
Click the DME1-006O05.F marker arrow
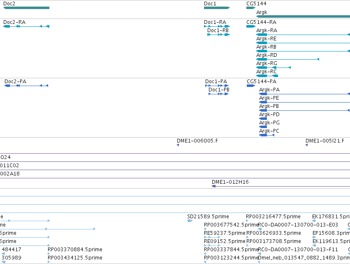click(x=178, y=145)
